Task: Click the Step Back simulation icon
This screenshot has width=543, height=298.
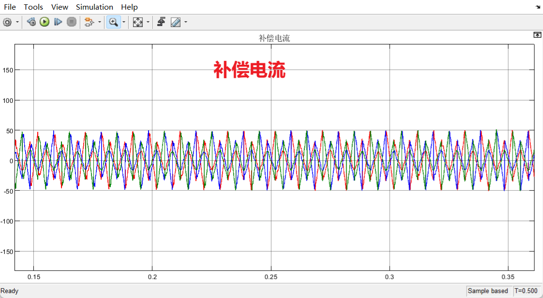Action: pos(31,22)
